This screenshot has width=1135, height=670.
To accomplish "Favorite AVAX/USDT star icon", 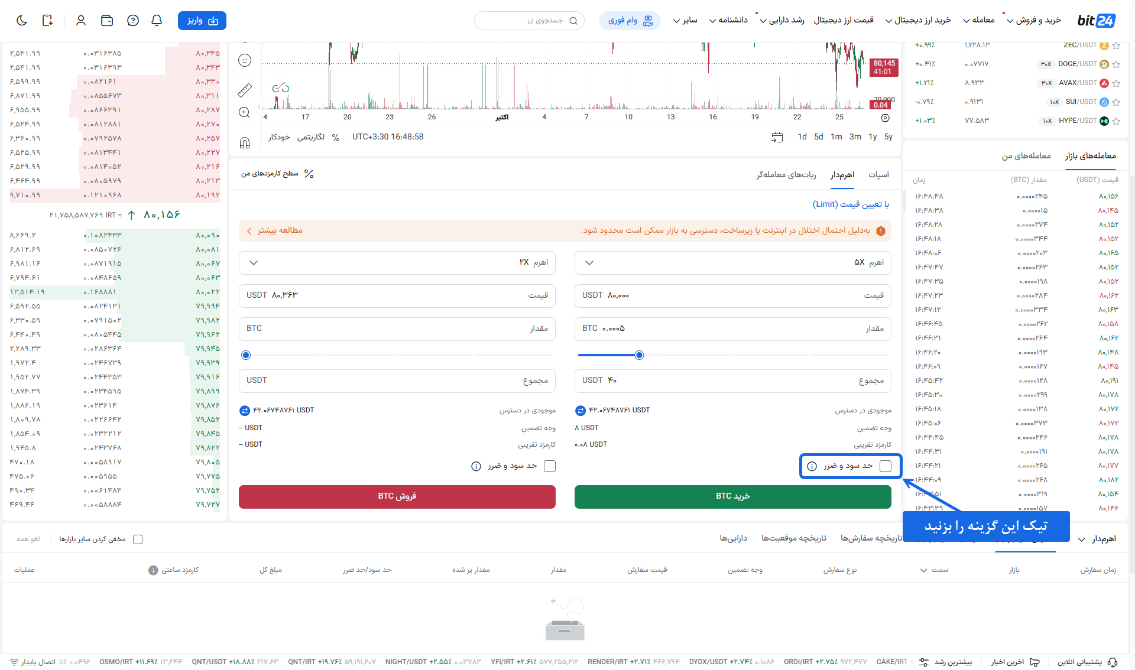I will click(1116, 83).
